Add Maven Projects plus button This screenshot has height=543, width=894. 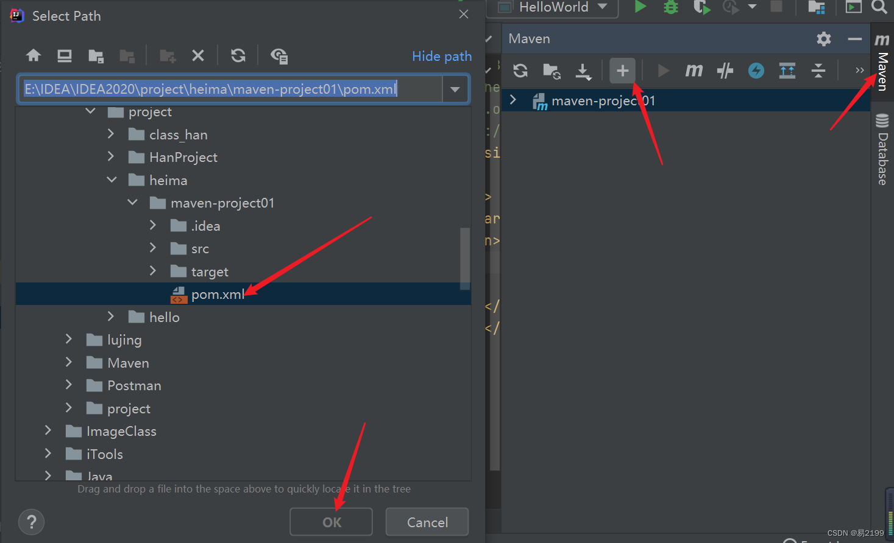(x=622, y=71)
